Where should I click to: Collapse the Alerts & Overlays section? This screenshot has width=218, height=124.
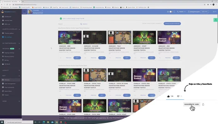(19, 29)
